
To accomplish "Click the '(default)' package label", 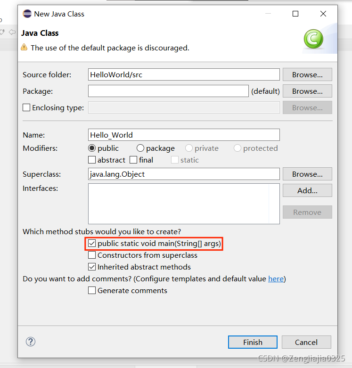I will [x=265, y=91].
